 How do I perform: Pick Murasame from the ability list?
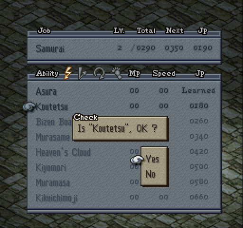pyautogui.click(x=53, y=137)
